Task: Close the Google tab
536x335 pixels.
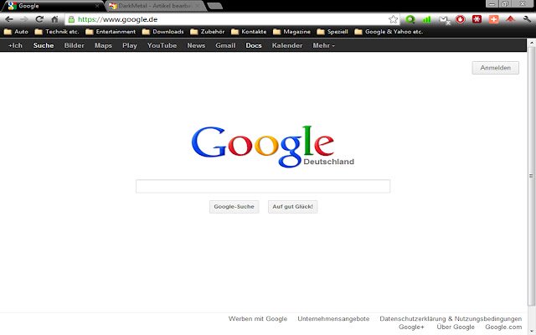Action: (97, 6)
